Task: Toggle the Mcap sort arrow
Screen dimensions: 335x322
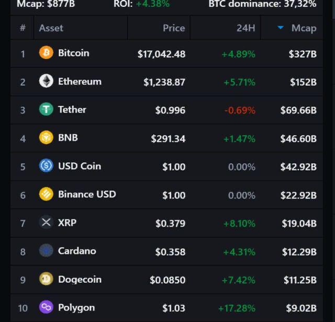Action: (281, 28)
